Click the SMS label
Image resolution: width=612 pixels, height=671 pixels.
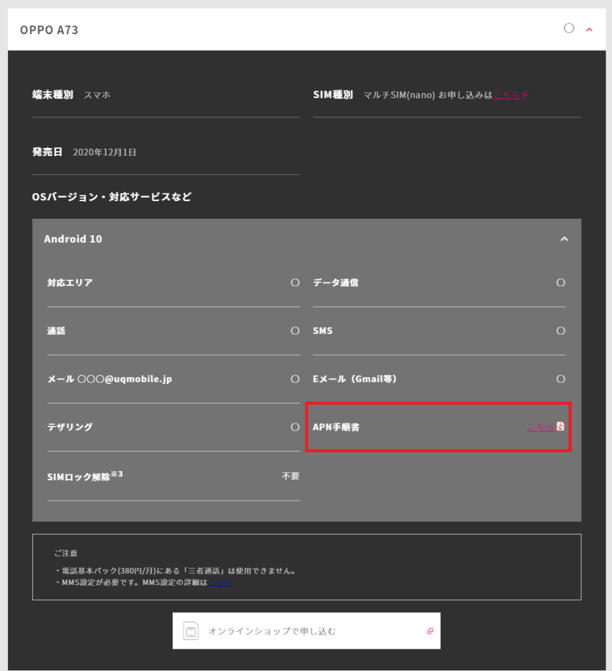tap(323, 331)
